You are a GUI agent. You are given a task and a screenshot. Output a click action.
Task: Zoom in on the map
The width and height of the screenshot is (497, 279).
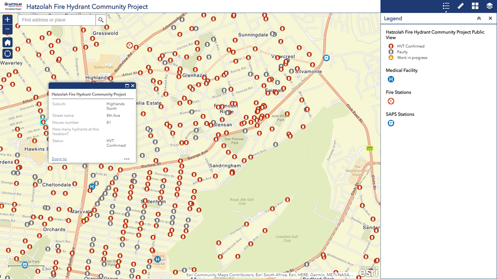pyautogui.click(x=7, y=19)
